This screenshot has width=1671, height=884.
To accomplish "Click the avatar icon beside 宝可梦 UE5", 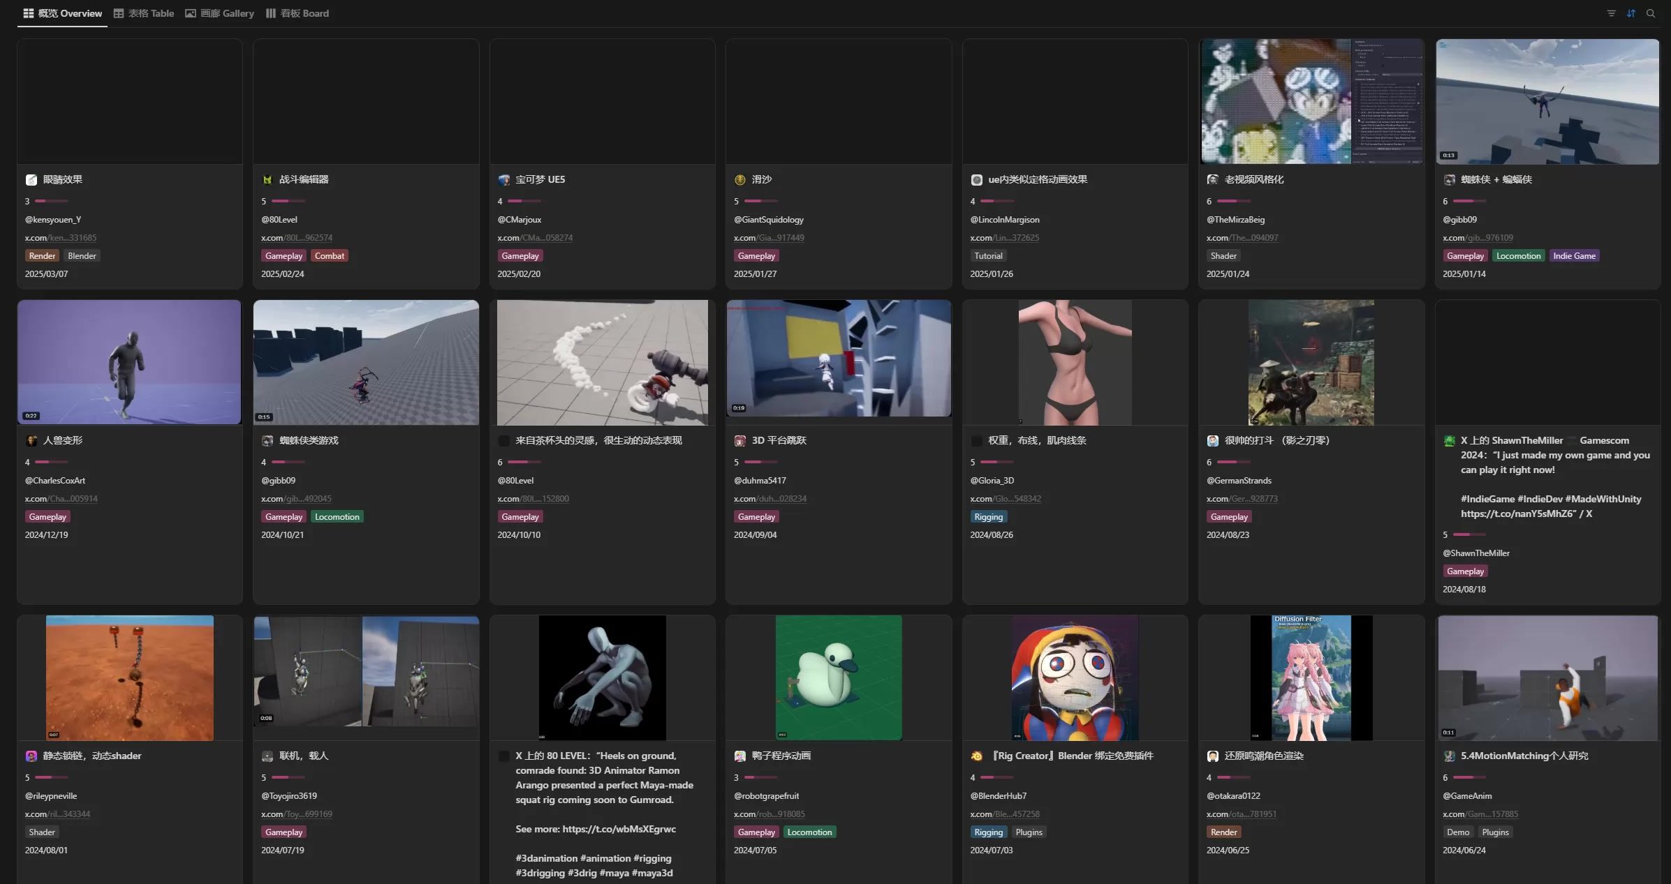I will click(503, 180).
